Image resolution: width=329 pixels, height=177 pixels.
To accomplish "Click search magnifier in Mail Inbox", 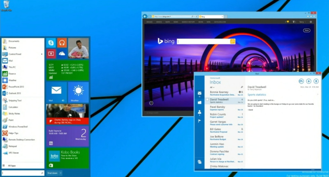I will tap(242, 87).
